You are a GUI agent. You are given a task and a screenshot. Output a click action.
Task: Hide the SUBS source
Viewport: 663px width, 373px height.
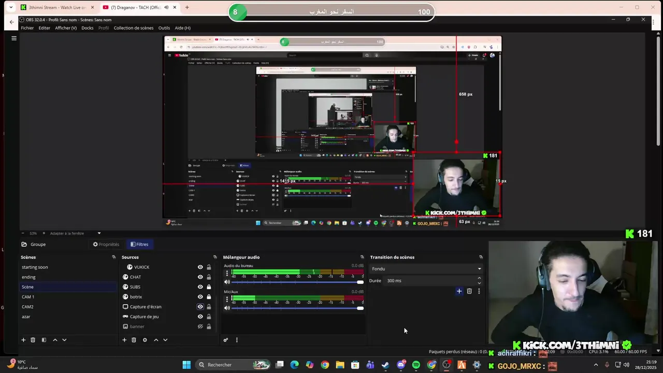point(200,287)
